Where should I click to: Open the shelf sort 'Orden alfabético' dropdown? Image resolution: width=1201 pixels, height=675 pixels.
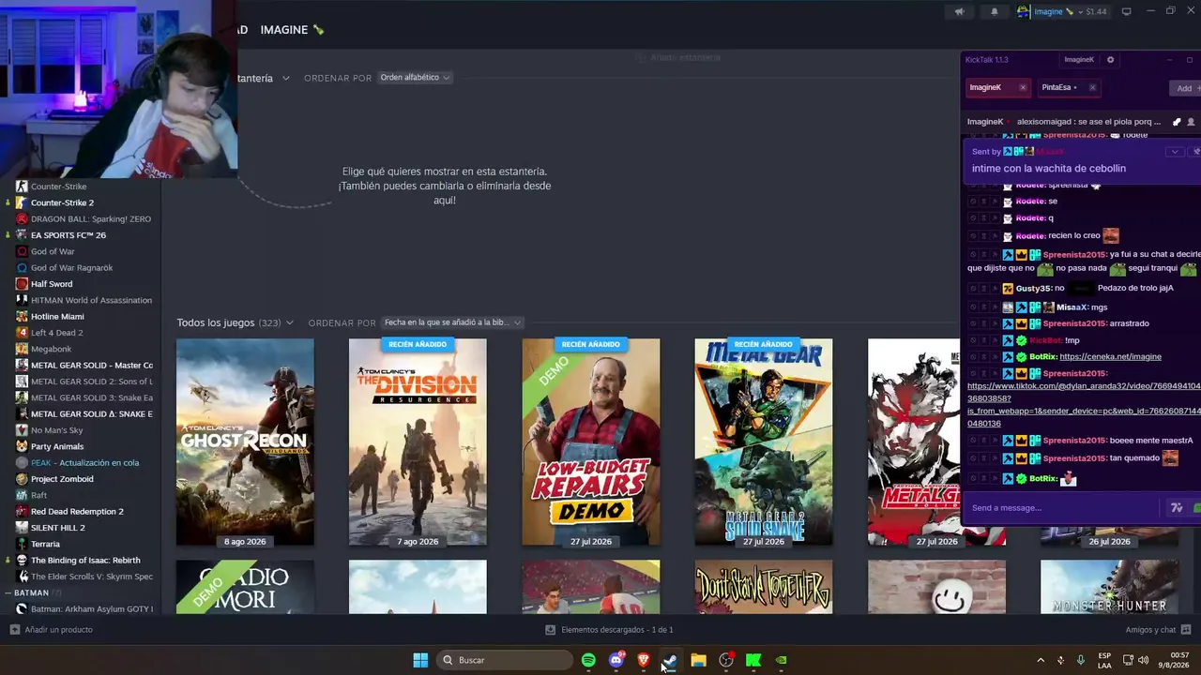[x=415, y=78]
